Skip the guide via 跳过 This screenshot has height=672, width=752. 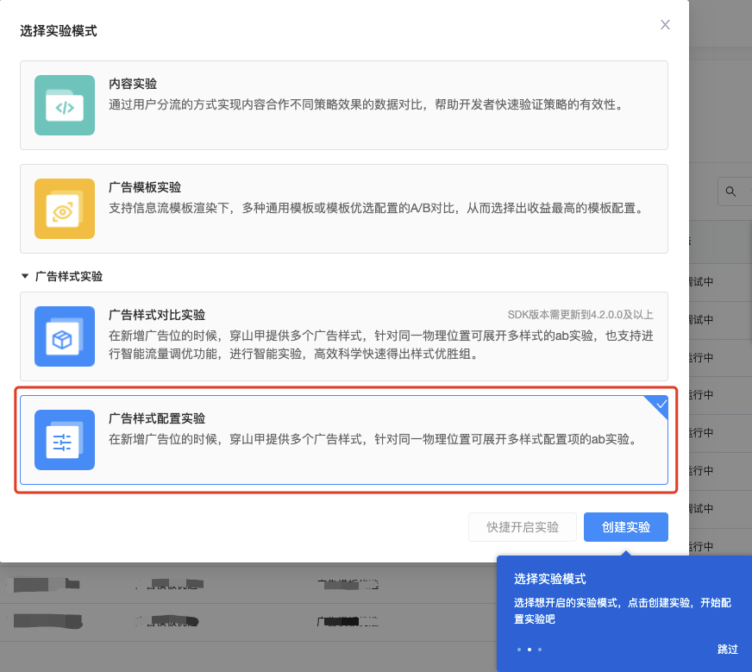(728, 649)
